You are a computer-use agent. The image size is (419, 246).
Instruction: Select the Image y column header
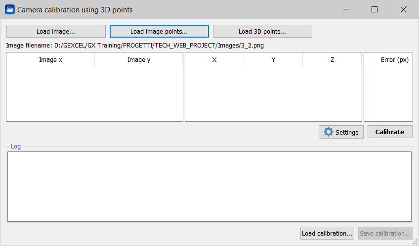click(139, 60)
